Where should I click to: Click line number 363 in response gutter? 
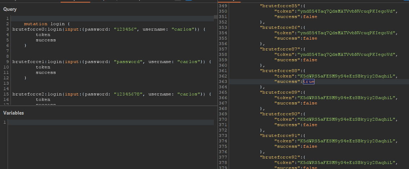(223, 82)
